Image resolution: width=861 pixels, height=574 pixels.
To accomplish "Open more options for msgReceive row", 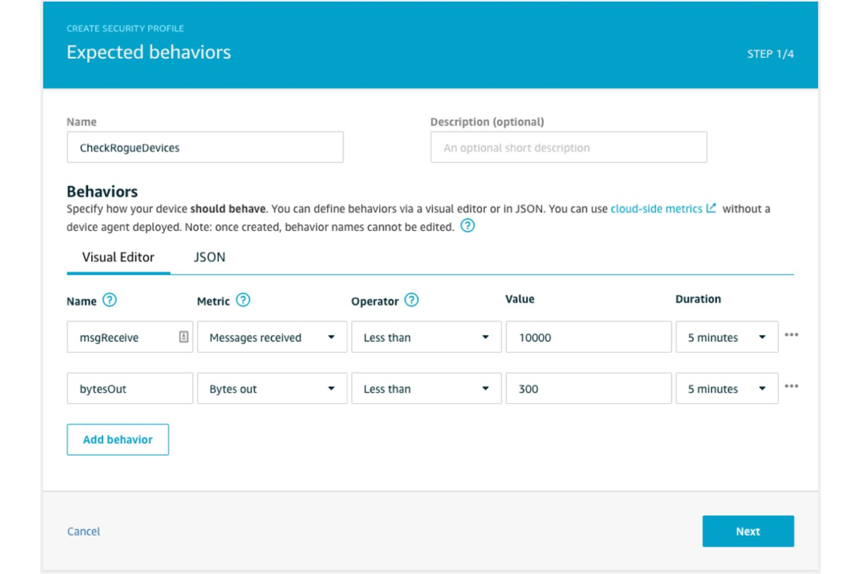I will point(791,334).
